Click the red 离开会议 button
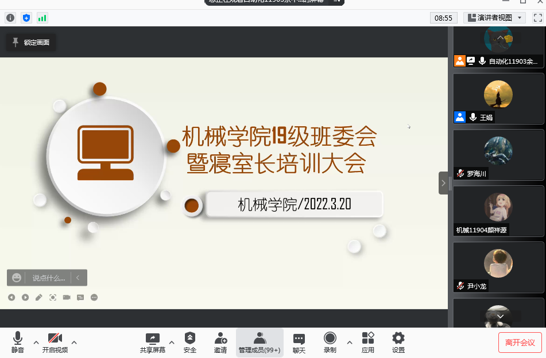This screenshot has width=546, height=358. click(520, 343)
